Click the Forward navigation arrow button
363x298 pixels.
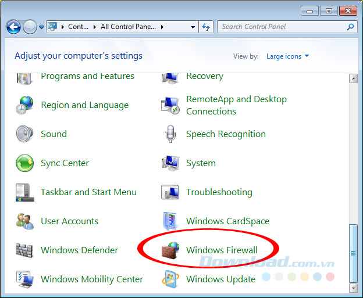coord(30,27)
